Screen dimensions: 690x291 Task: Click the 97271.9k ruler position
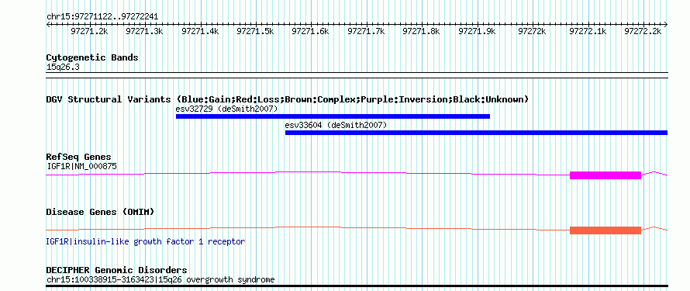478,32
